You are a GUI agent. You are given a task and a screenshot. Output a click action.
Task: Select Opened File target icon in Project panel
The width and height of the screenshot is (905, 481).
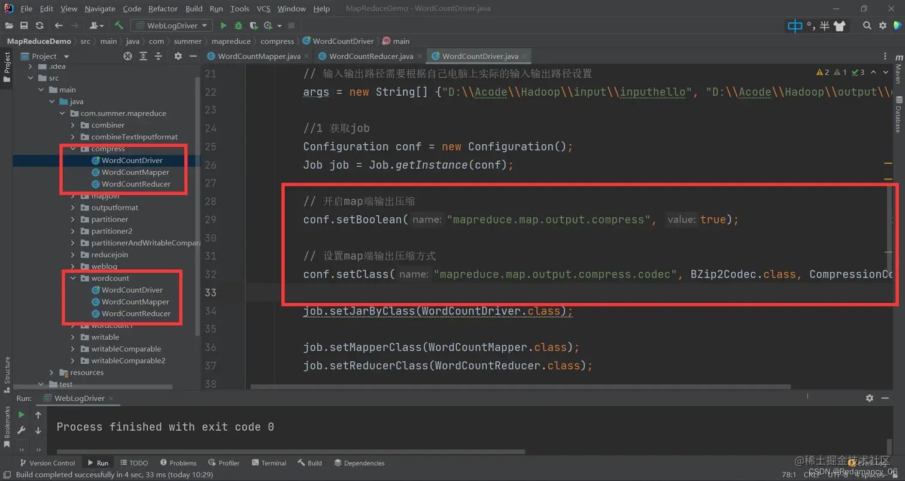[x=127, y=56]
